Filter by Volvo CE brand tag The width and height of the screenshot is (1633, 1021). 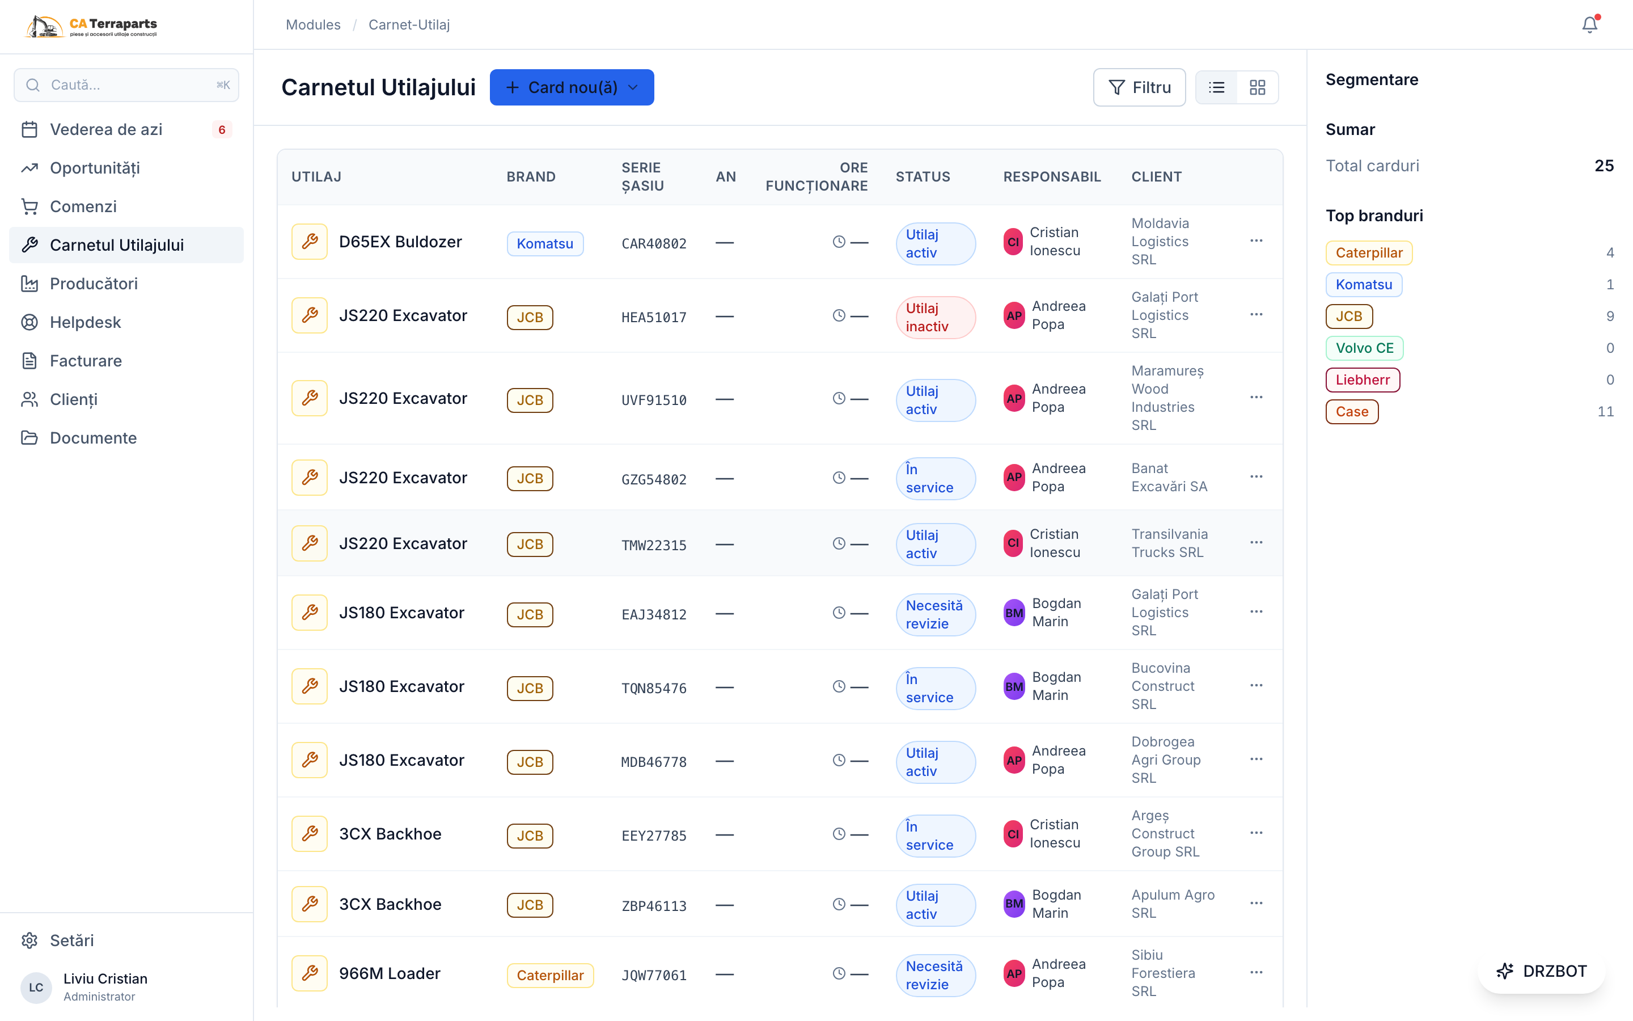coord(1364,348)
